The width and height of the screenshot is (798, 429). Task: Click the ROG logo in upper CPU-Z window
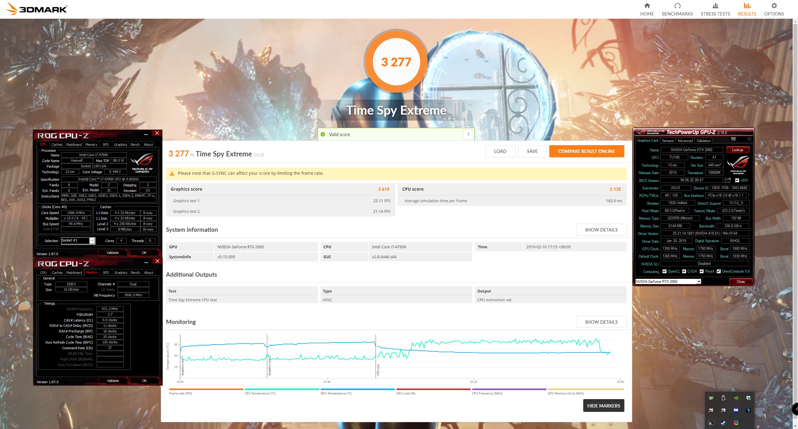[142, 163]
